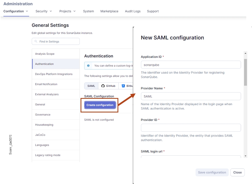This screenshot has height=184, width=252.
Task: Select Housekeeping settings section
Action: [x=44, y=124]
